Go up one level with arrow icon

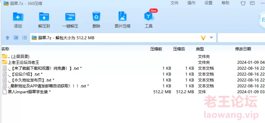coord(7,37)
